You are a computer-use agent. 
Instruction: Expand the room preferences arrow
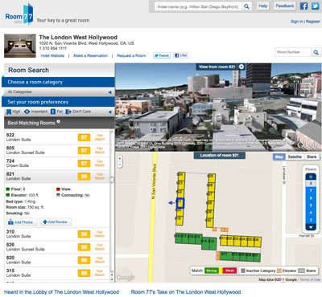click(x=109, y=112)
